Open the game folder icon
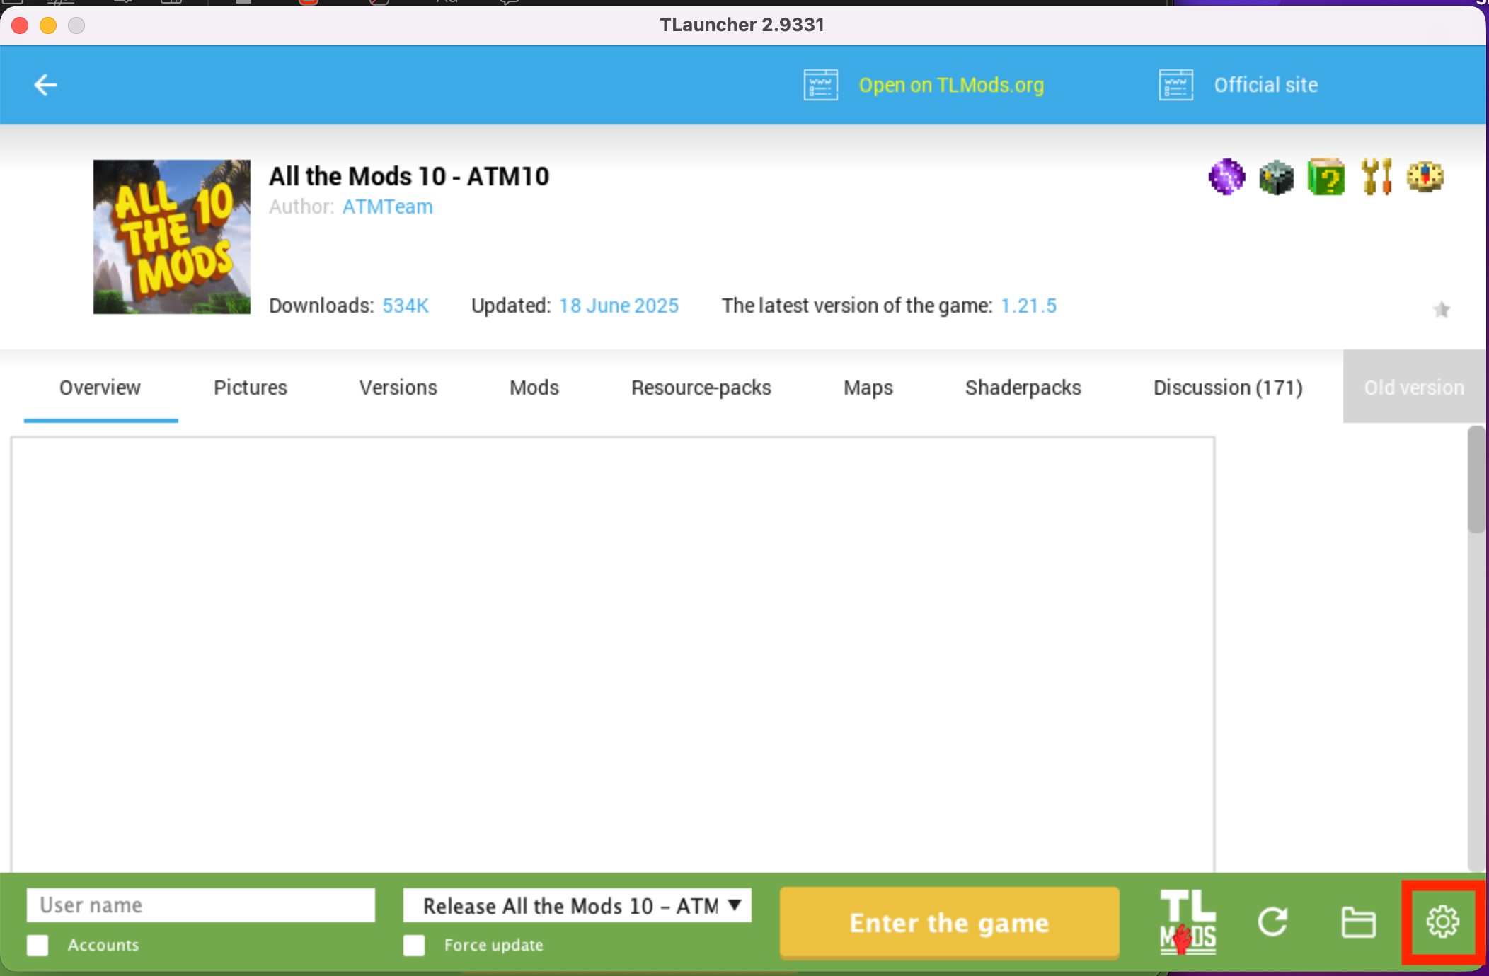Image resolution: width=1489 pixels, height=976 pixels. [1358, 922]
